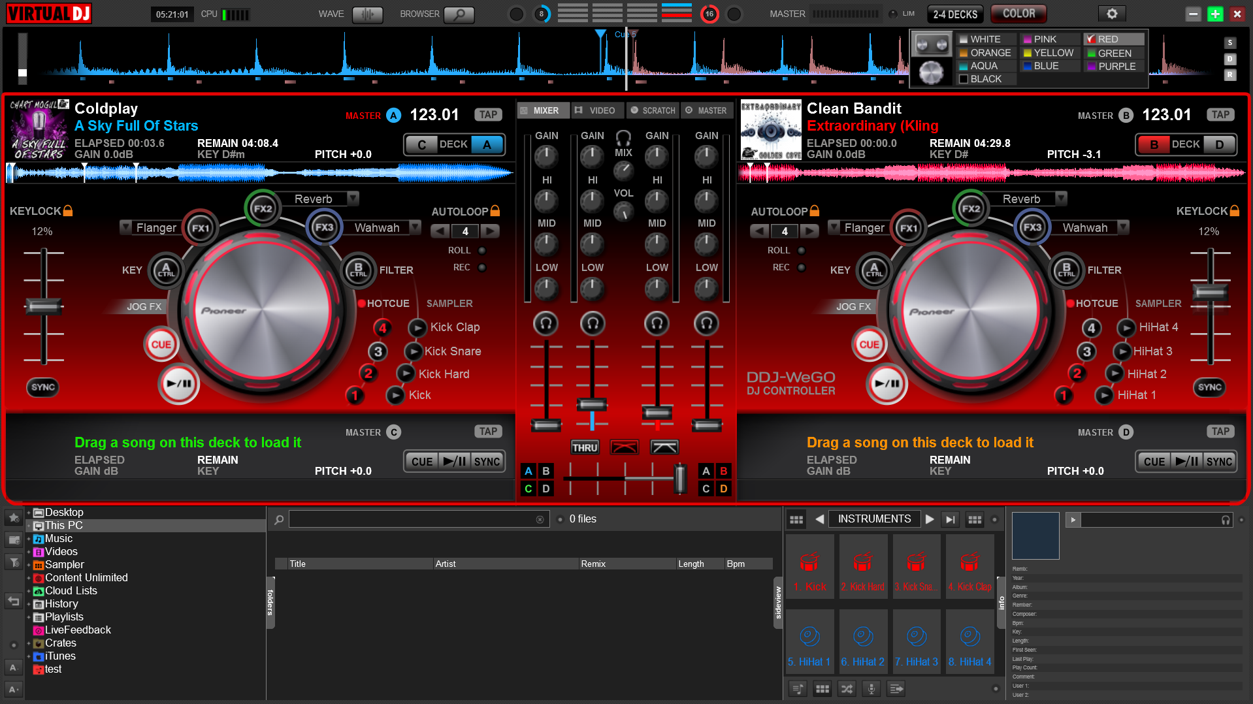Viewport: 1253px width, 704px height.
Task: Trigger hotcue 4 on left deck
Action: coord(383,328)
